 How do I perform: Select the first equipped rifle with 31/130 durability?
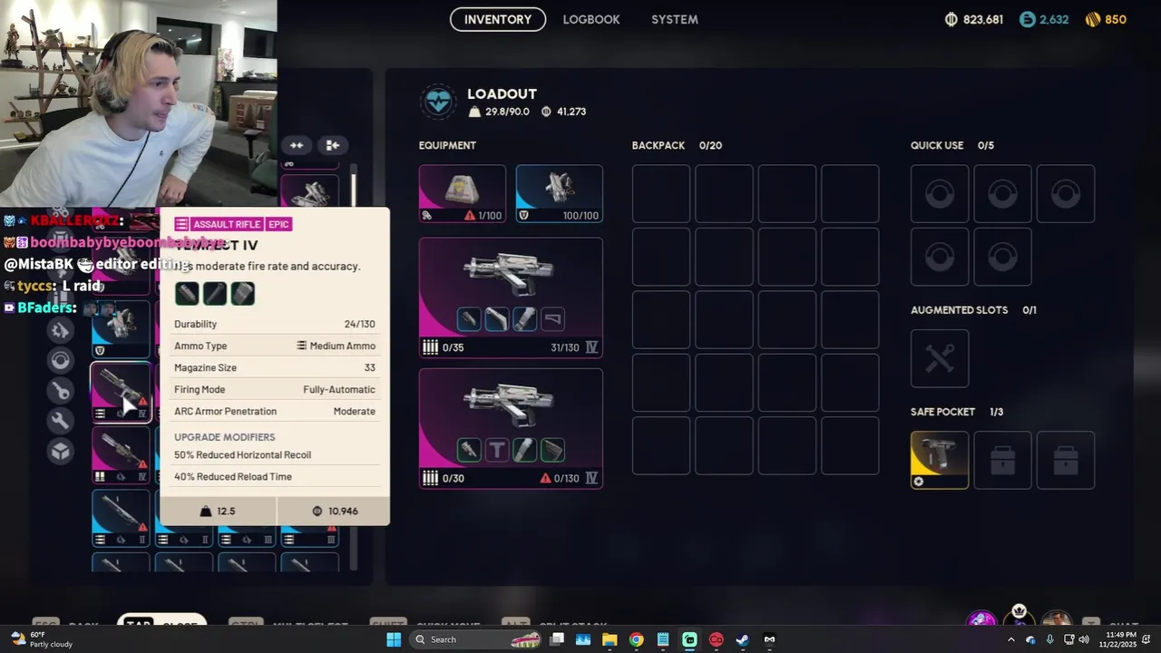pyautogui.click(x=511, y=297)
